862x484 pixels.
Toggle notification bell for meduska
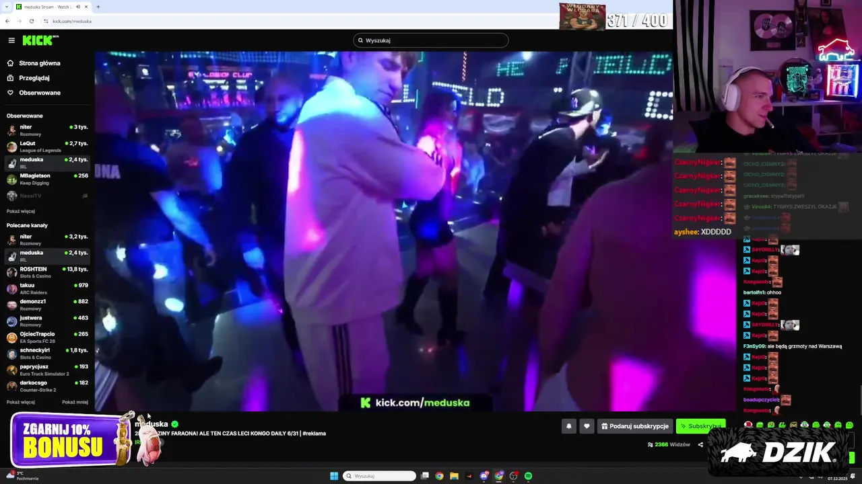point(569,426)
